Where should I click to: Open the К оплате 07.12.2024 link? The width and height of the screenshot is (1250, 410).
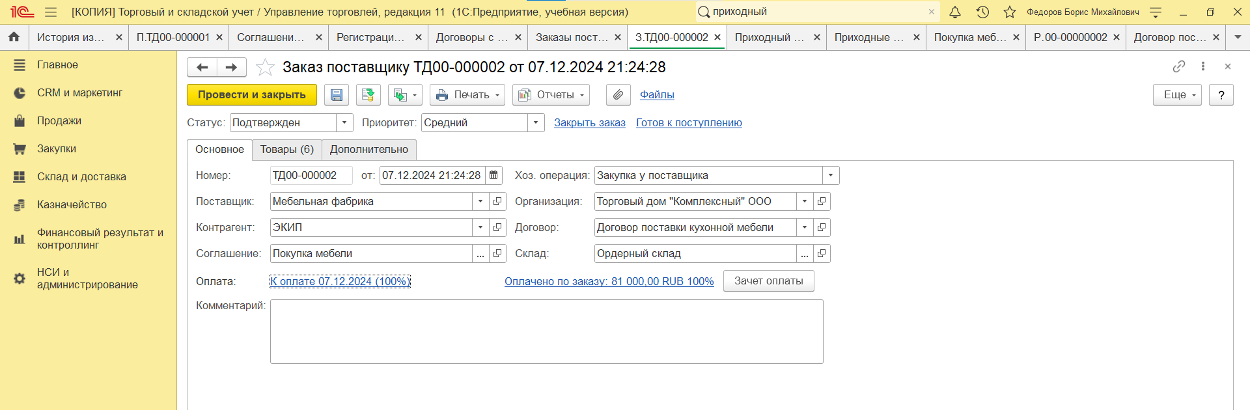pyautogui.click(x=340, y=281)
